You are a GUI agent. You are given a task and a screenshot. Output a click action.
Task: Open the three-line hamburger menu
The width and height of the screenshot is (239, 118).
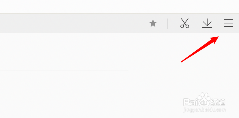tap(229, 23)
